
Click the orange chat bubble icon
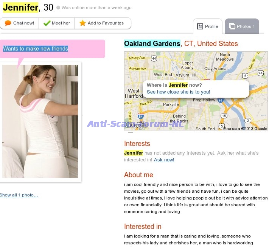point(8,23)
